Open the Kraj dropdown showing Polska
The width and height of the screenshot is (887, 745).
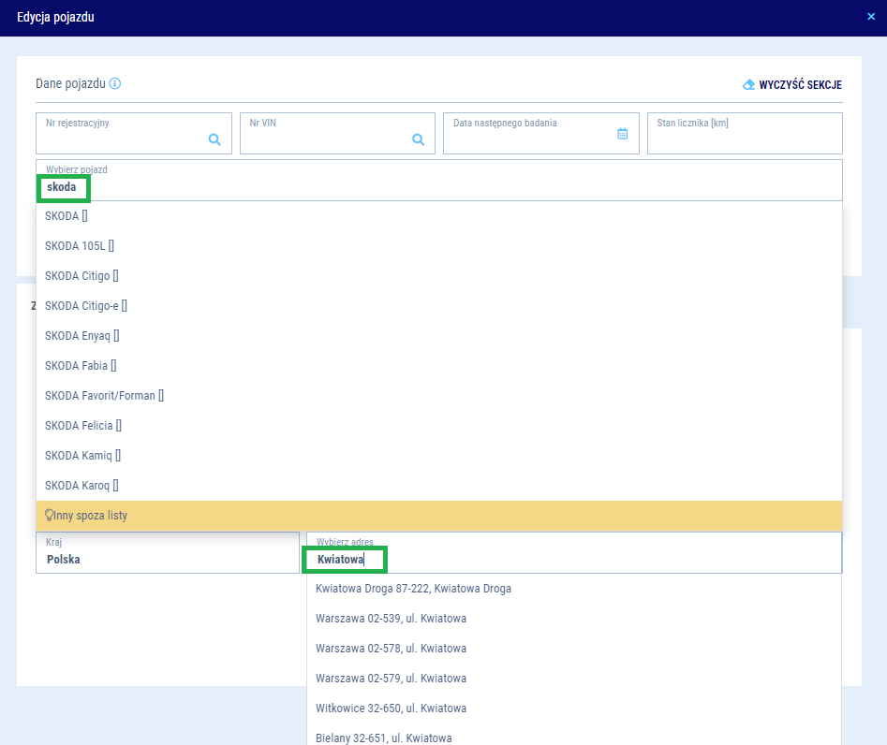pyautogui.click(x=167, y=553)
